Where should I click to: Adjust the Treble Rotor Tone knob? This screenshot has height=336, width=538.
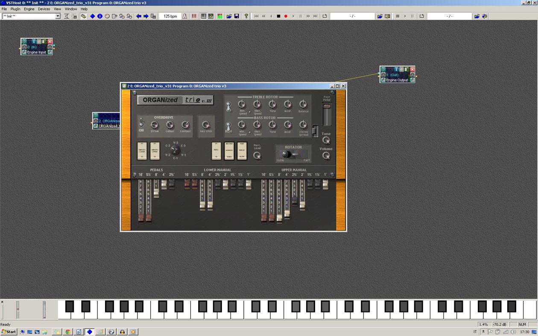(x=272, y=104)
